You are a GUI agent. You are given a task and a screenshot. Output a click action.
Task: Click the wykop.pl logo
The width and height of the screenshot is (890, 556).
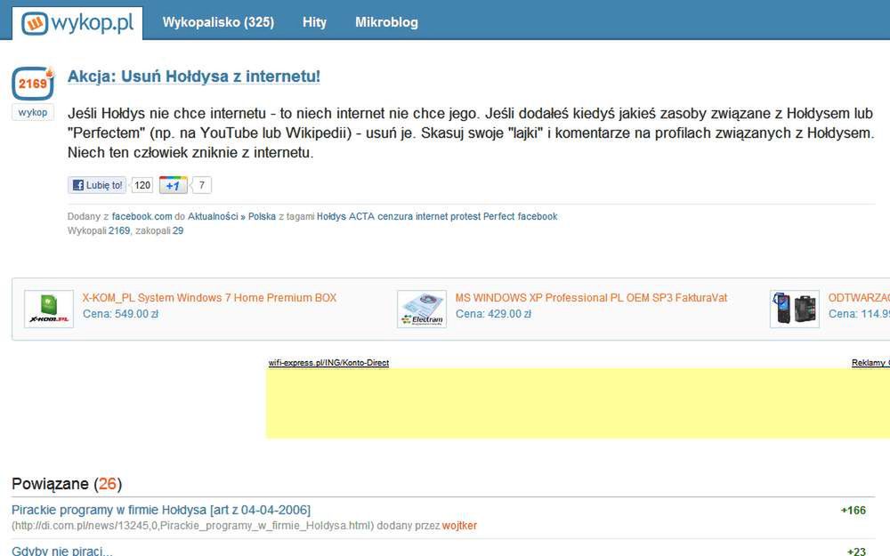click(77, 23)
